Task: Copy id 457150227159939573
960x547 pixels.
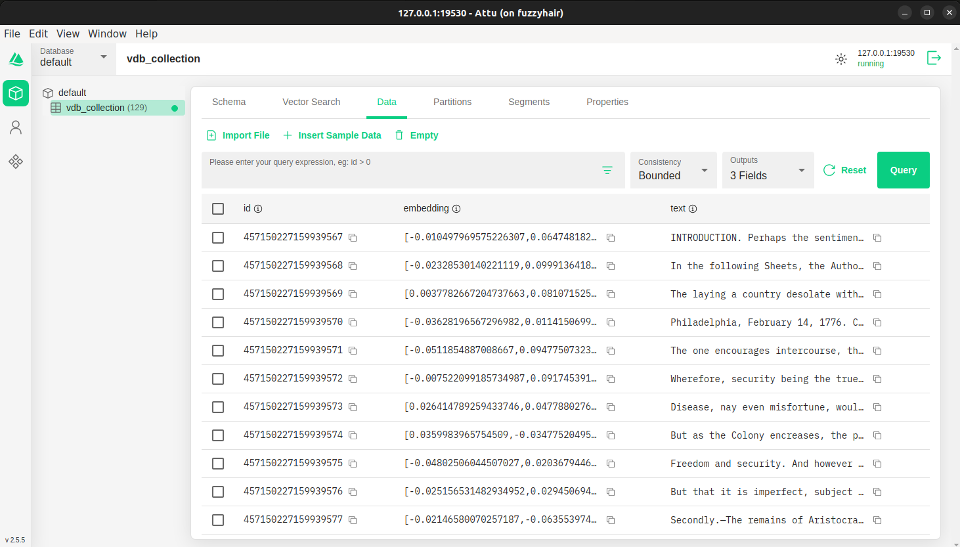Action: pyautogui.click(x=353, y=407)
